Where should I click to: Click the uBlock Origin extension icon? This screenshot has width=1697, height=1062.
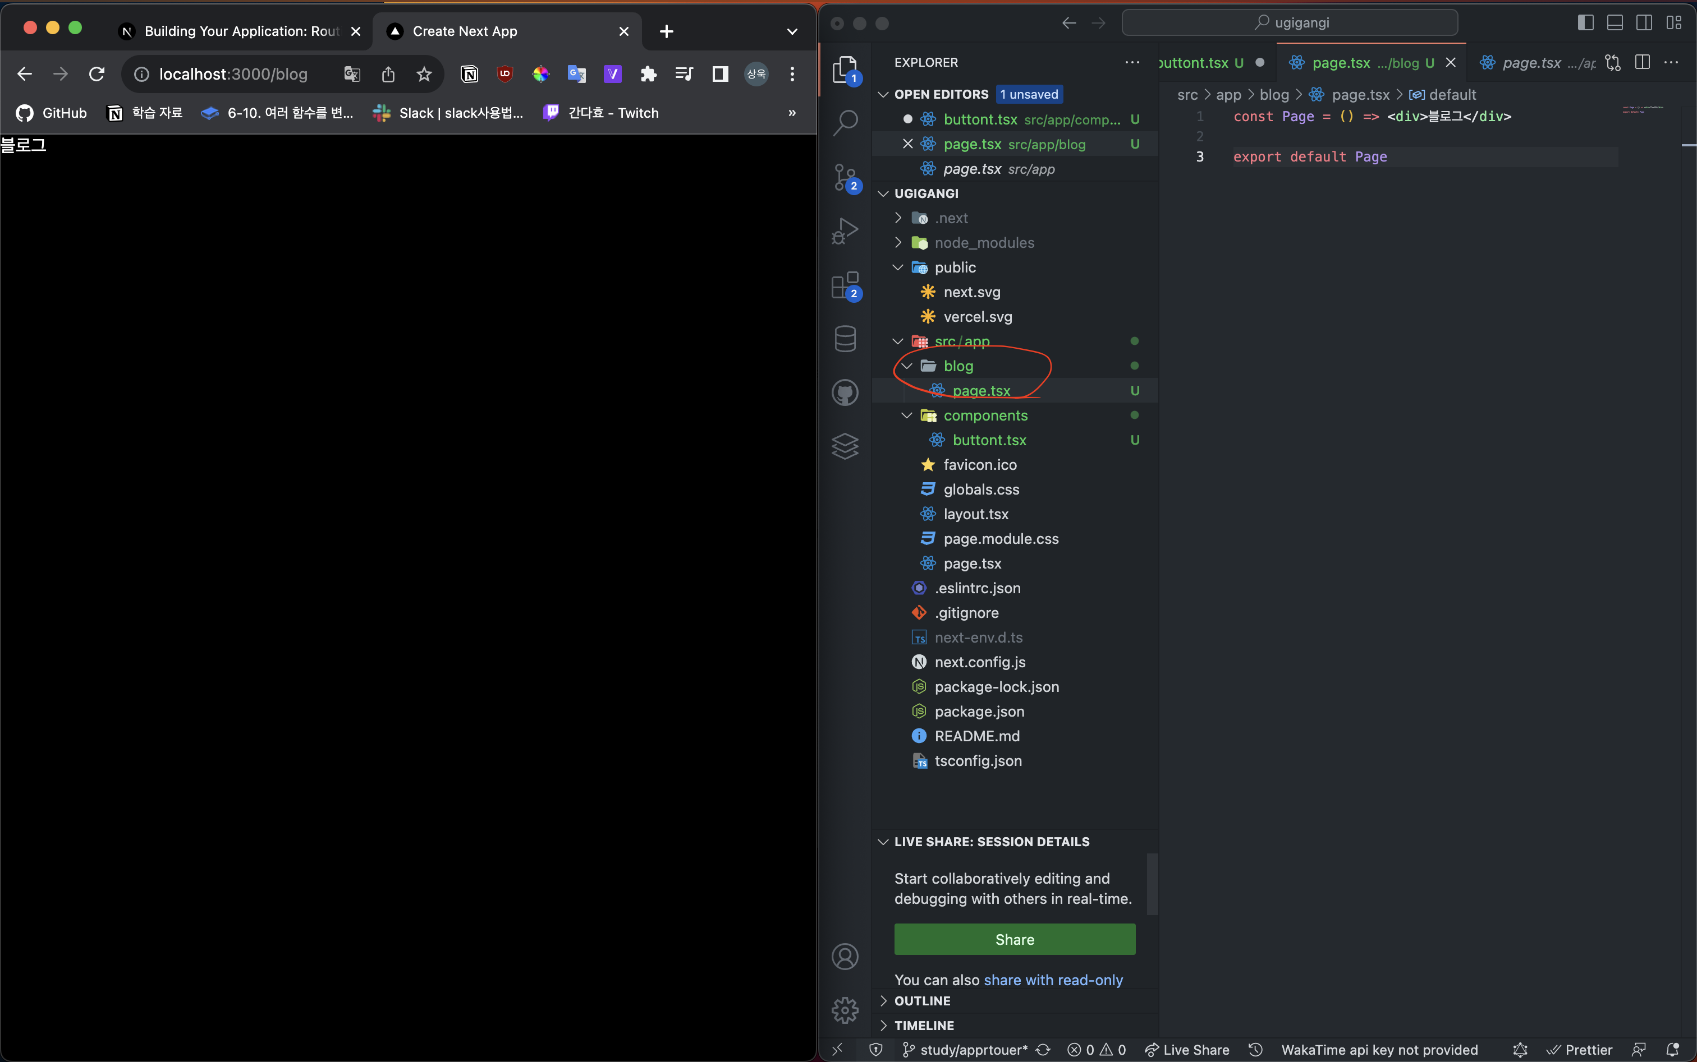click(504, 74)
